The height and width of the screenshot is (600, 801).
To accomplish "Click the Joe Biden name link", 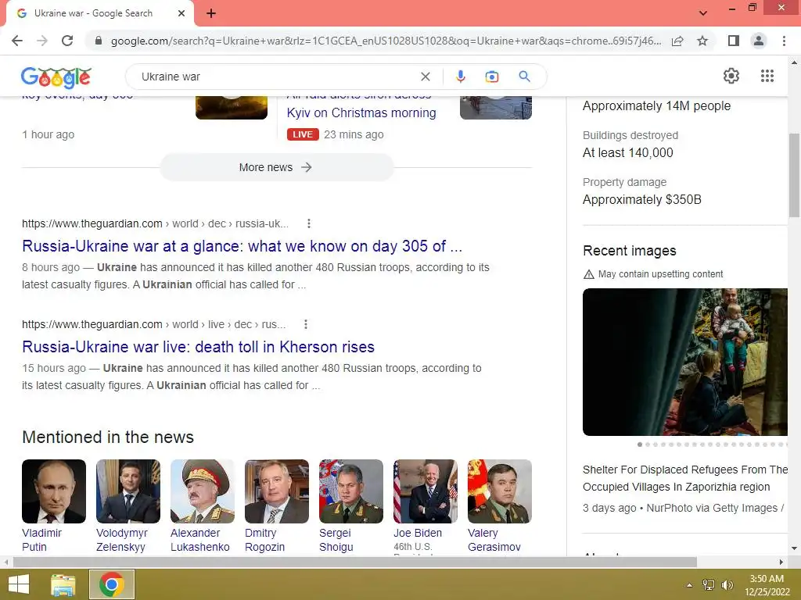I will coord(418,533).
